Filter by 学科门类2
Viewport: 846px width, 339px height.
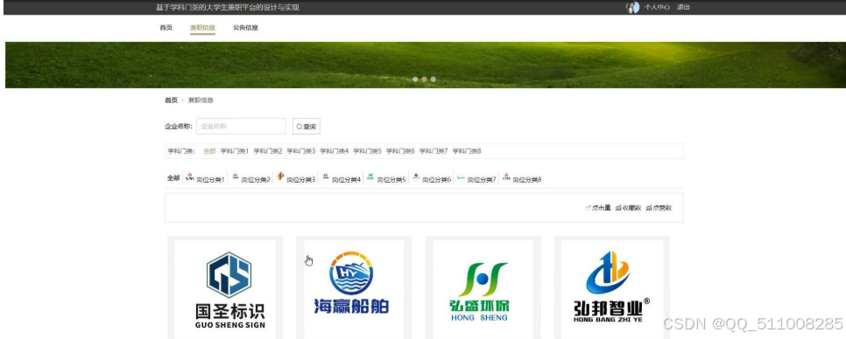click(x=268, y=151)
